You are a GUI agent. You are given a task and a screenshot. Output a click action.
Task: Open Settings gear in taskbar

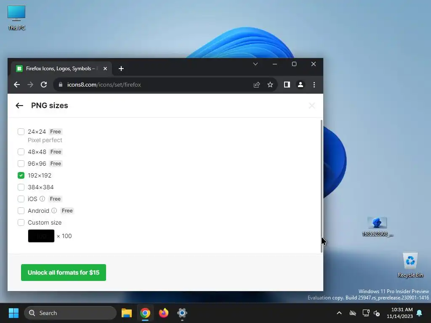(182, 313)
